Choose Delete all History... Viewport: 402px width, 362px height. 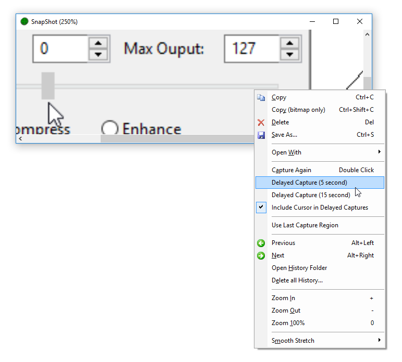pos(320,281)
